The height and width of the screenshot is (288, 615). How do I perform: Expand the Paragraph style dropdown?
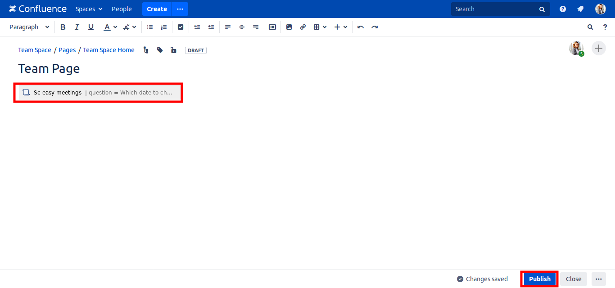point(29,27)
